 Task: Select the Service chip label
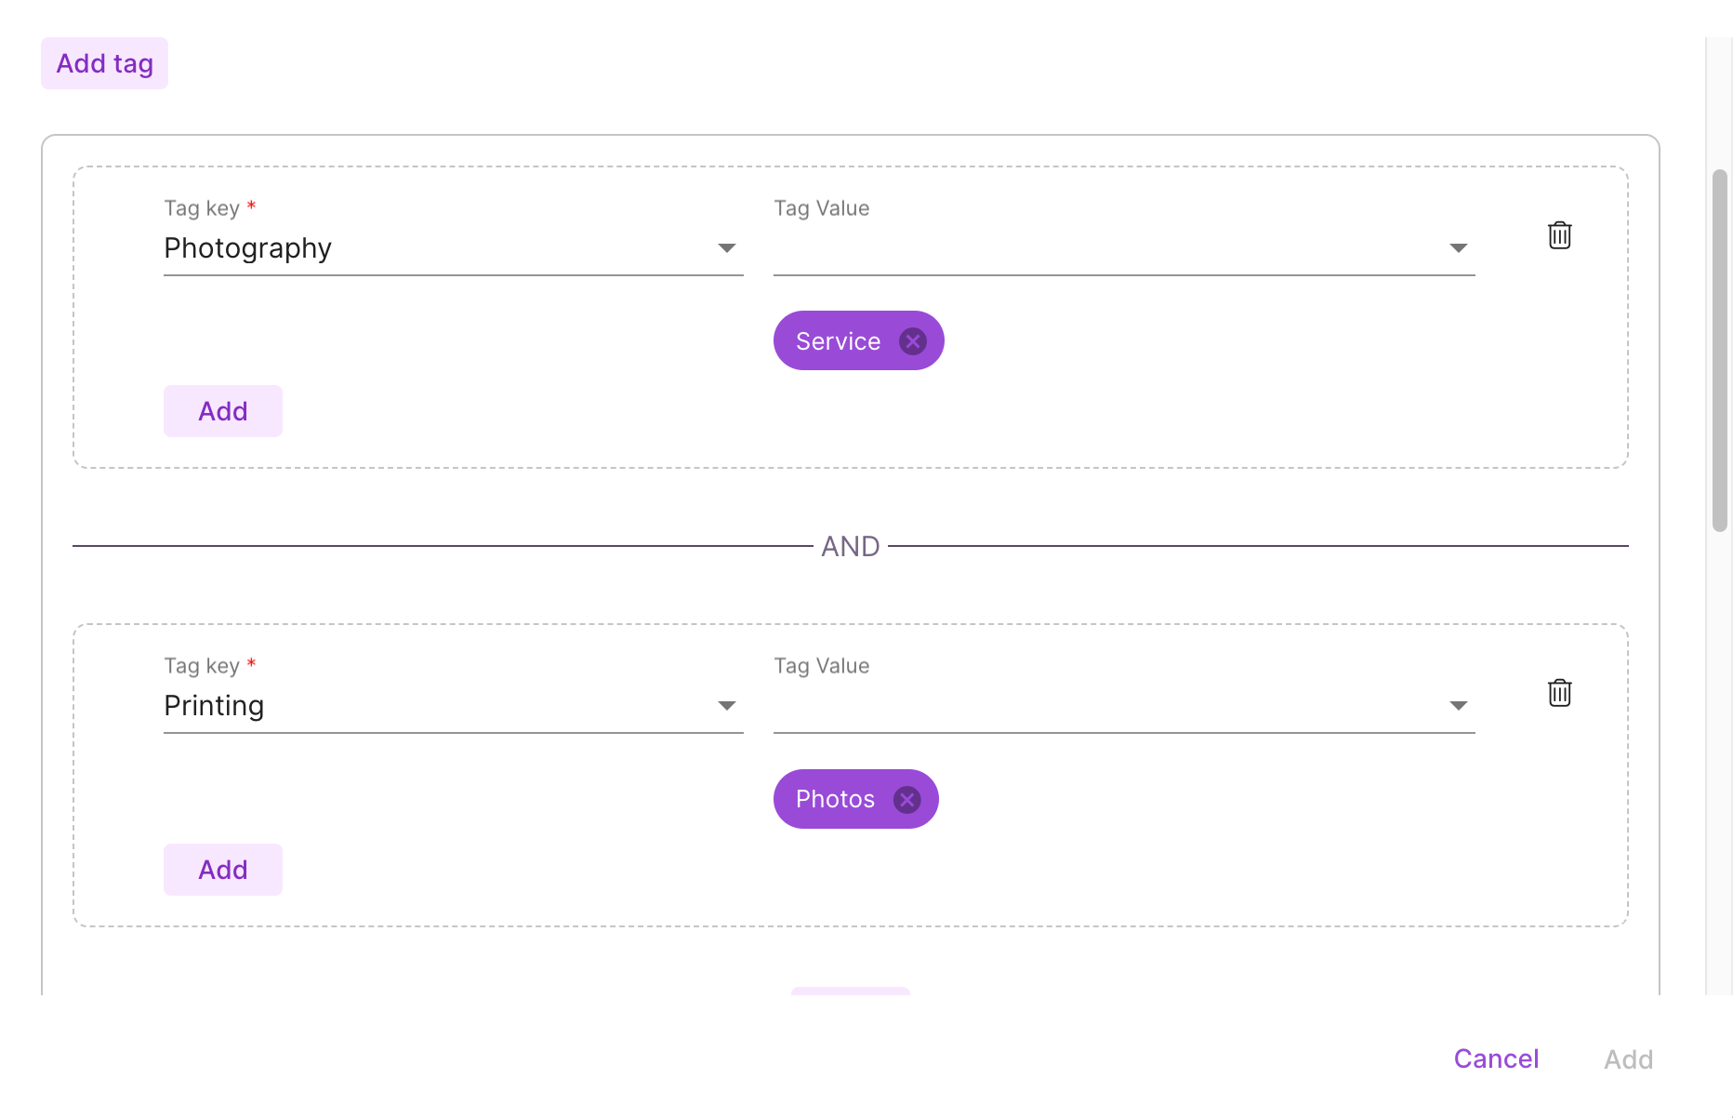click(838, 341)
